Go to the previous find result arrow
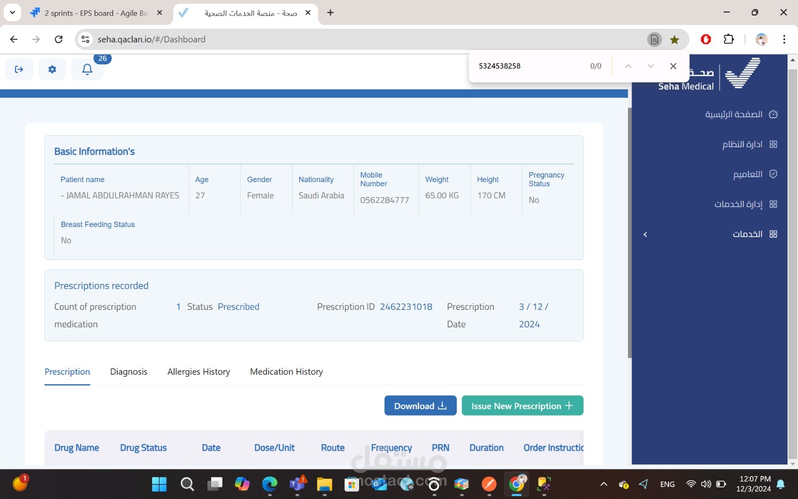798x499 pixels. [x=628, y=66]
